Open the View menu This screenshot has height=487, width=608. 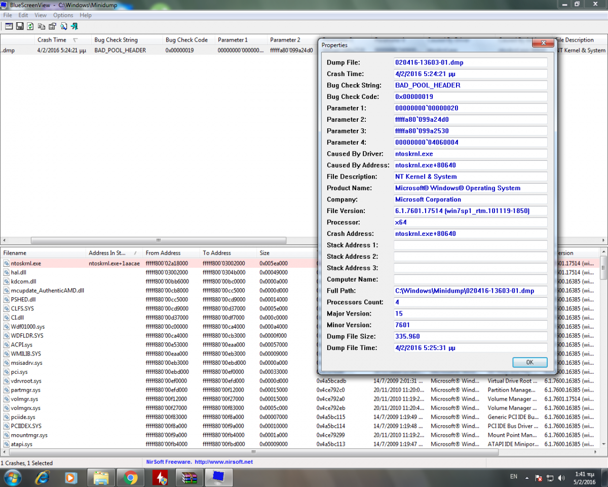point(41,15)
